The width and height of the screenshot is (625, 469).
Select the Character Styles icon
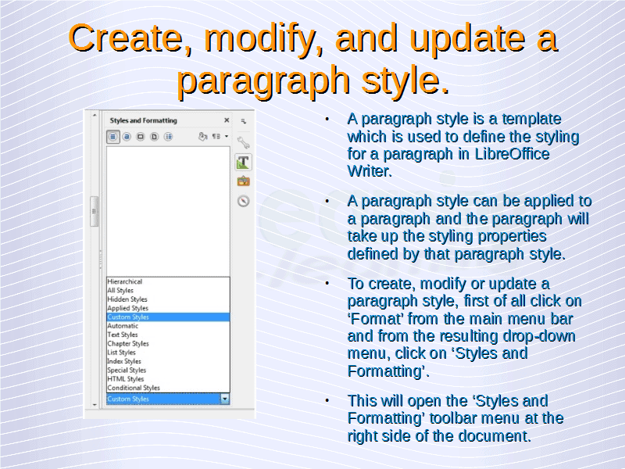(127, 137)
